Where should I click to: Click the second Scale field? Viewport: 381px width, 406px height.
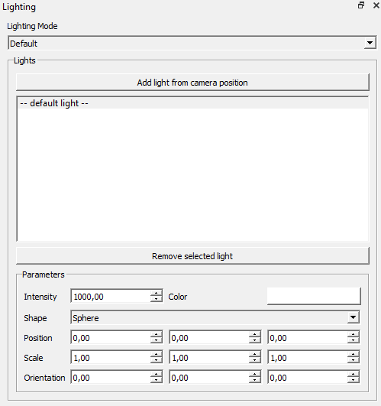tap(209, 357)
